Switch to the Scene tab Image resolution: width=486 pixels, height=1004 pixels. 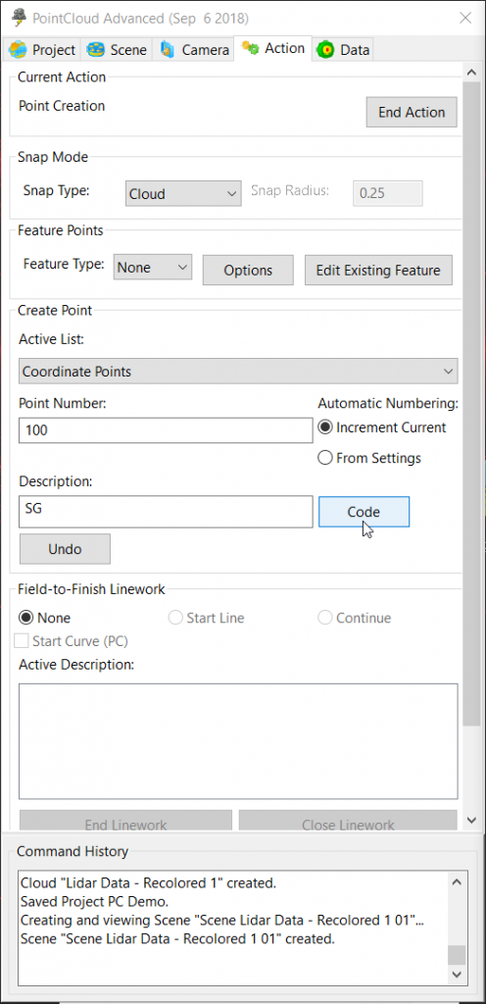[117, 49]
